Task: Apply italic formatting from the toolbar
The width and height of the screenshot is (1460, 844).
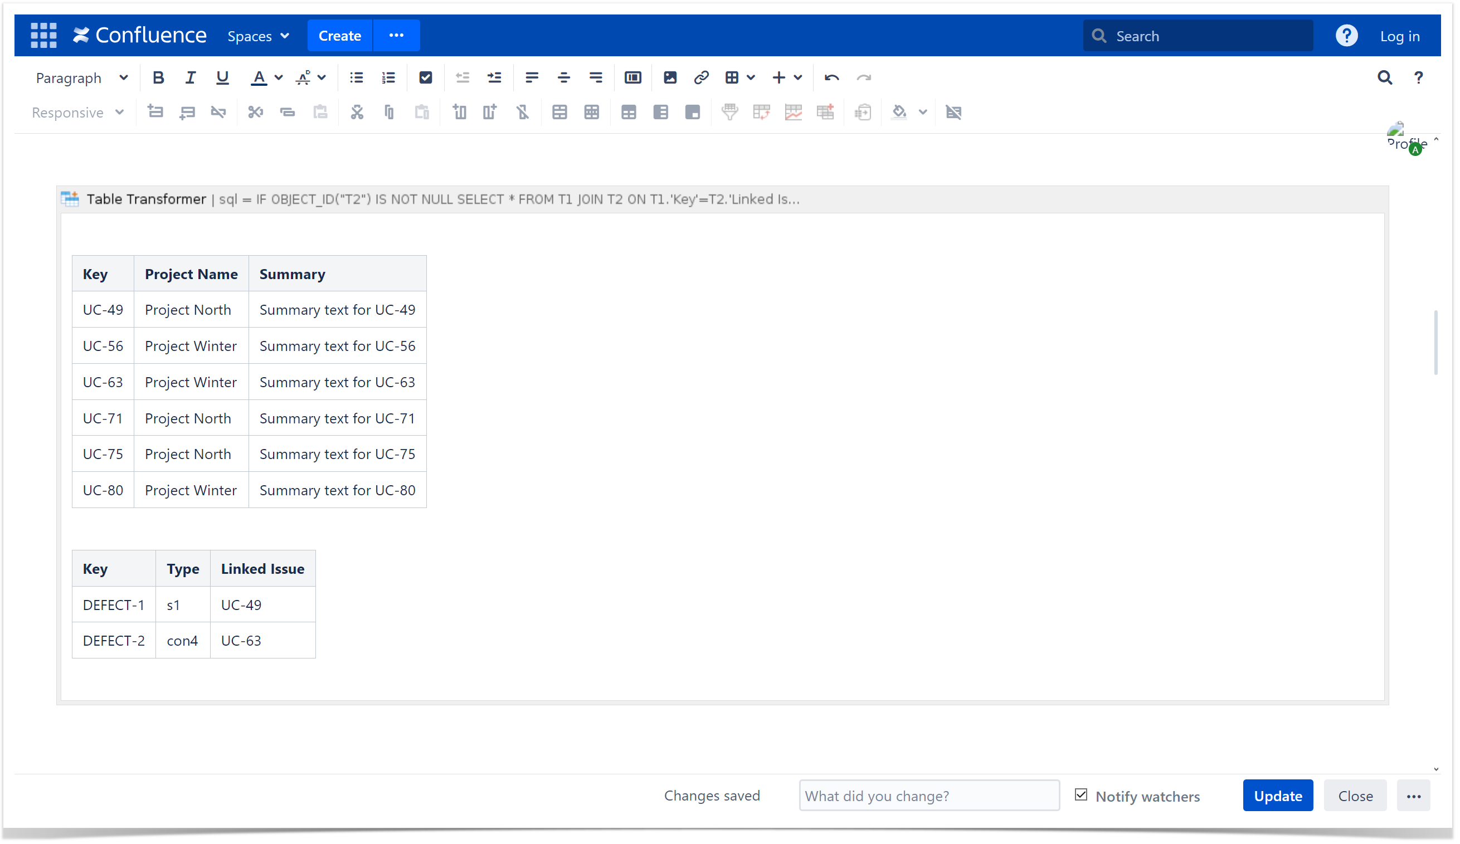Action: click(190, 77)
